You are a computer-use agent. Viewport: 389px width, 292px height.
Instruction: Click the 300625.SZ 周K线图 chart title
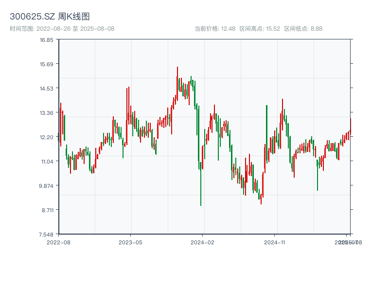click(x=50, y=17)
